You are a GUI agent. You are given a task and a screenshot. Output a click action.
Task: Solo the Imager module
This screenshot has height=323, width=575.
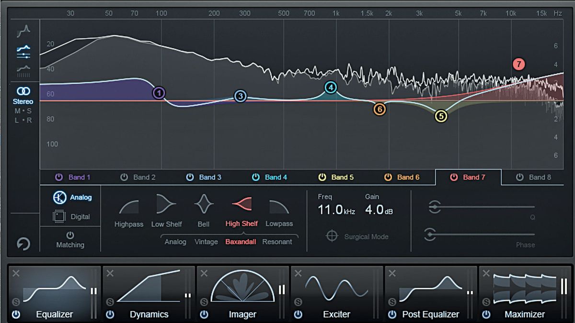click(204, 302)
